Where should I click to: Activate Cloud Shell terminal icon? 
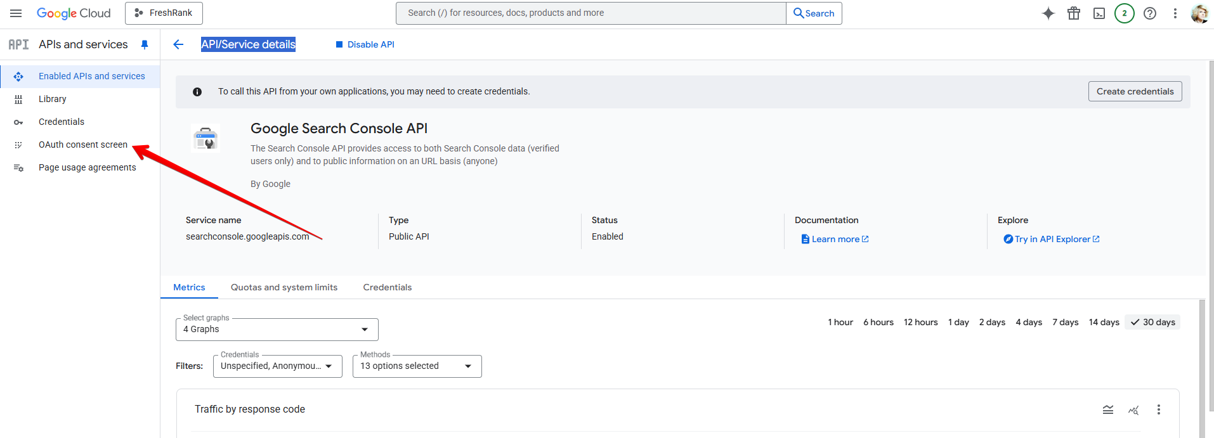1099,13
